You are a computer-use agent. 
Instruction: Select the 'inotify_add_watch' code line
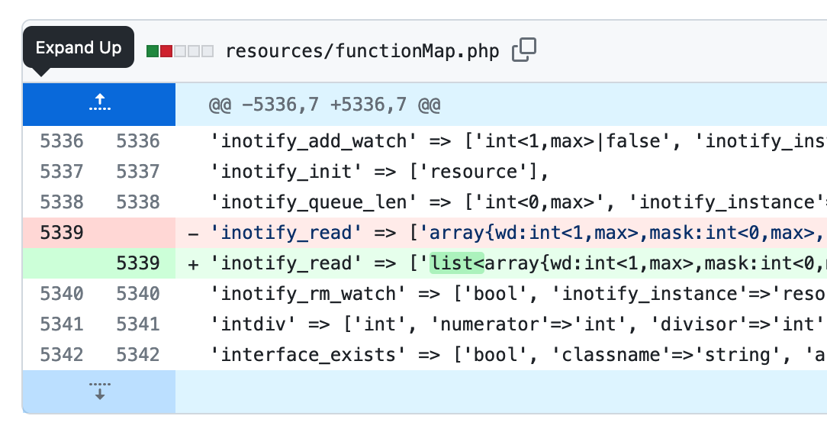pyautogui.click(x=501, y=141)
